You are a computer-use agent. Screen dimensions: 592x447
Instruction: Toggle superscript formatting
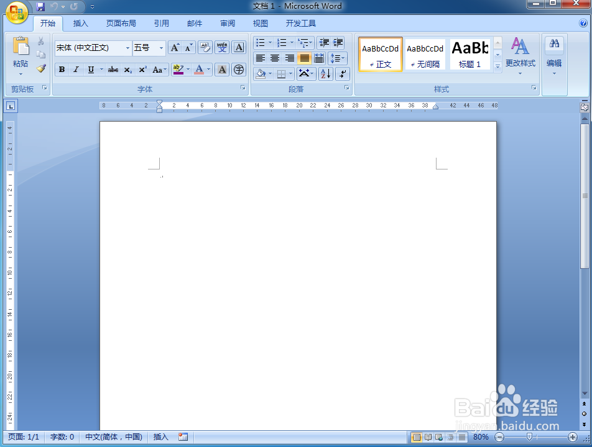click(143, 70)
